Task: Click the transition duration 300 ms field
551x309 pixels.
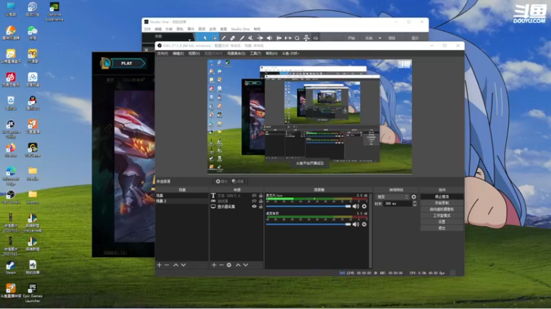Action: (x=398, y=203)
